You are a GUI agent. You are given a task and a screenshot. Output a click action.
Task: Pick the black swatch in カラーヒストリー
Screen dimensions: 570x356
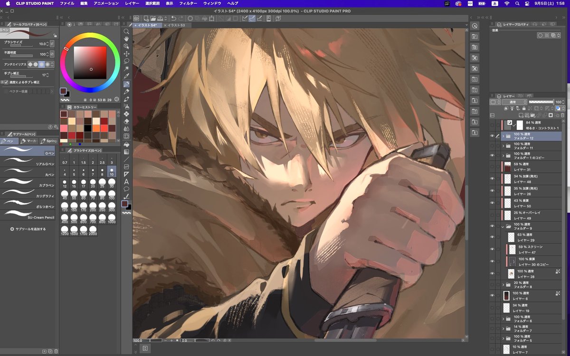88,128
